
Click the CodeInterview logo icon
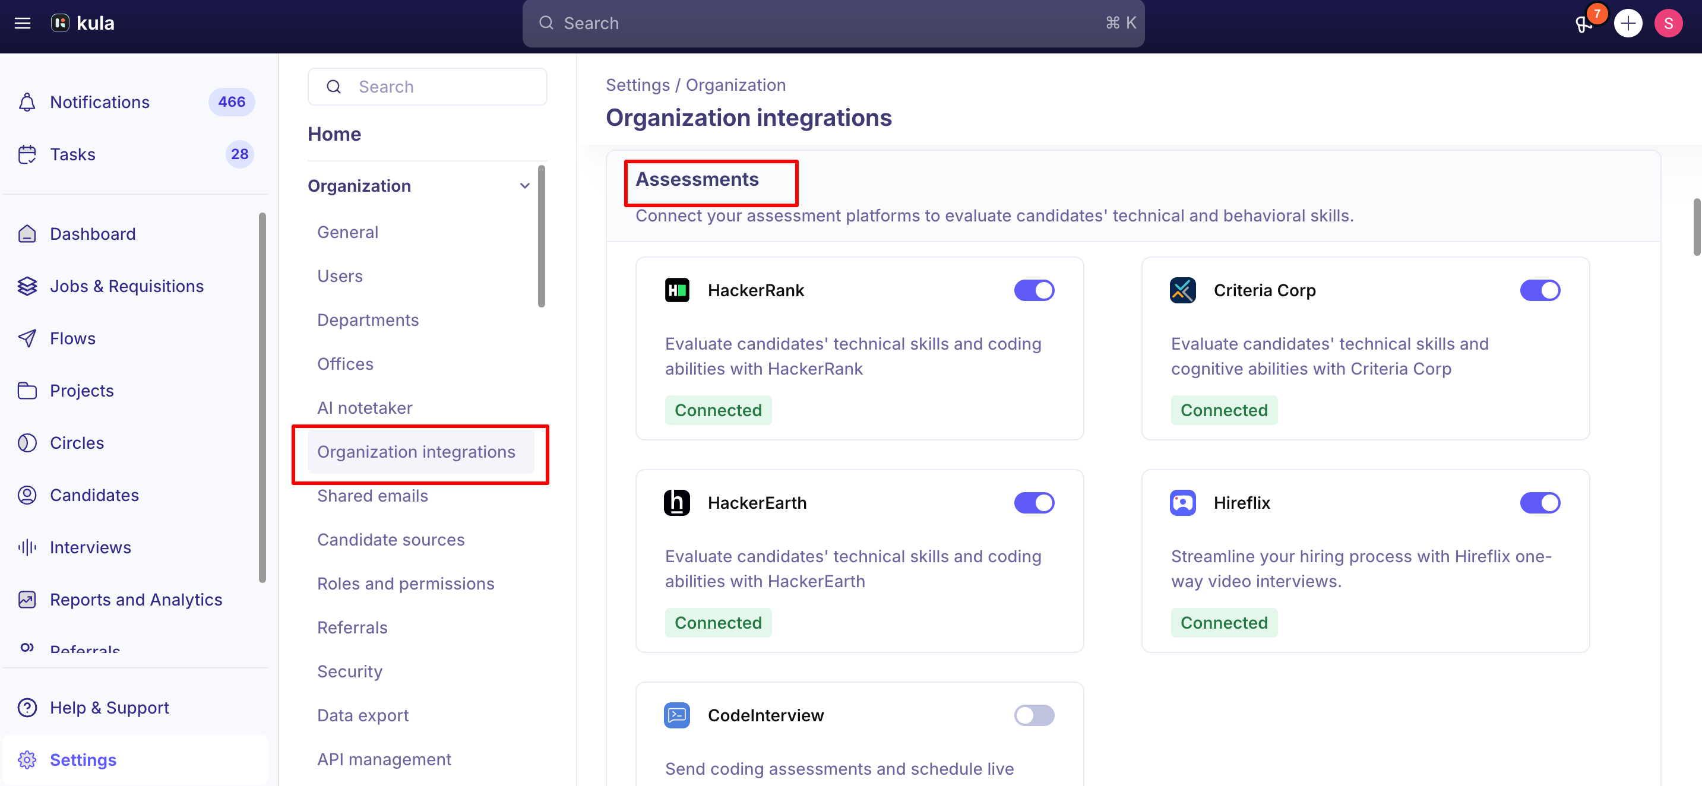tap(676, 715)
